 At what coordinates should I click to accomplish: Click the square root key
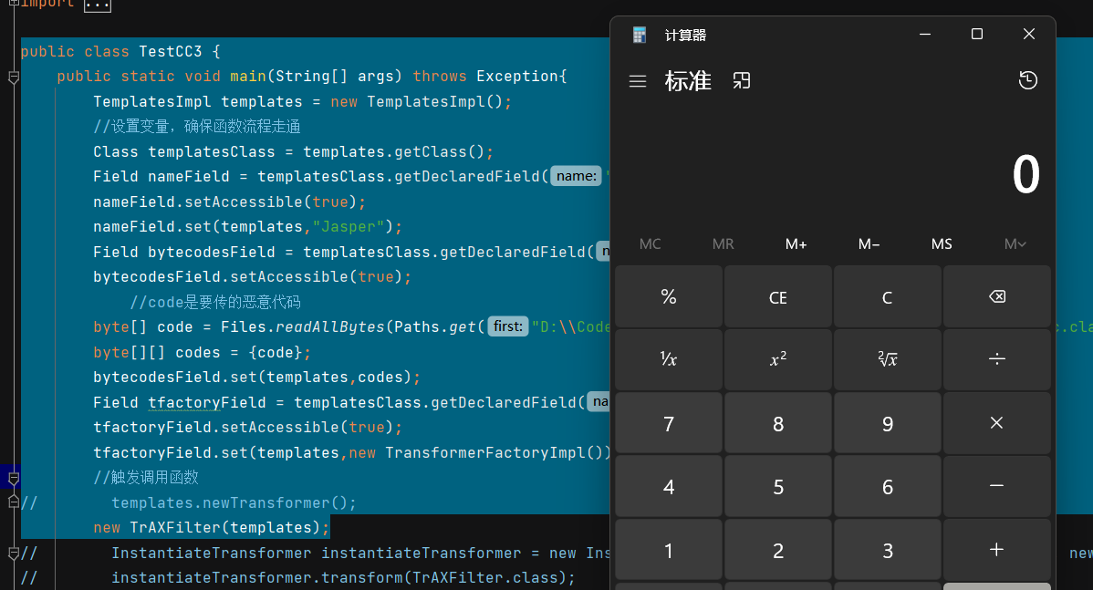[x=888, y=358]
